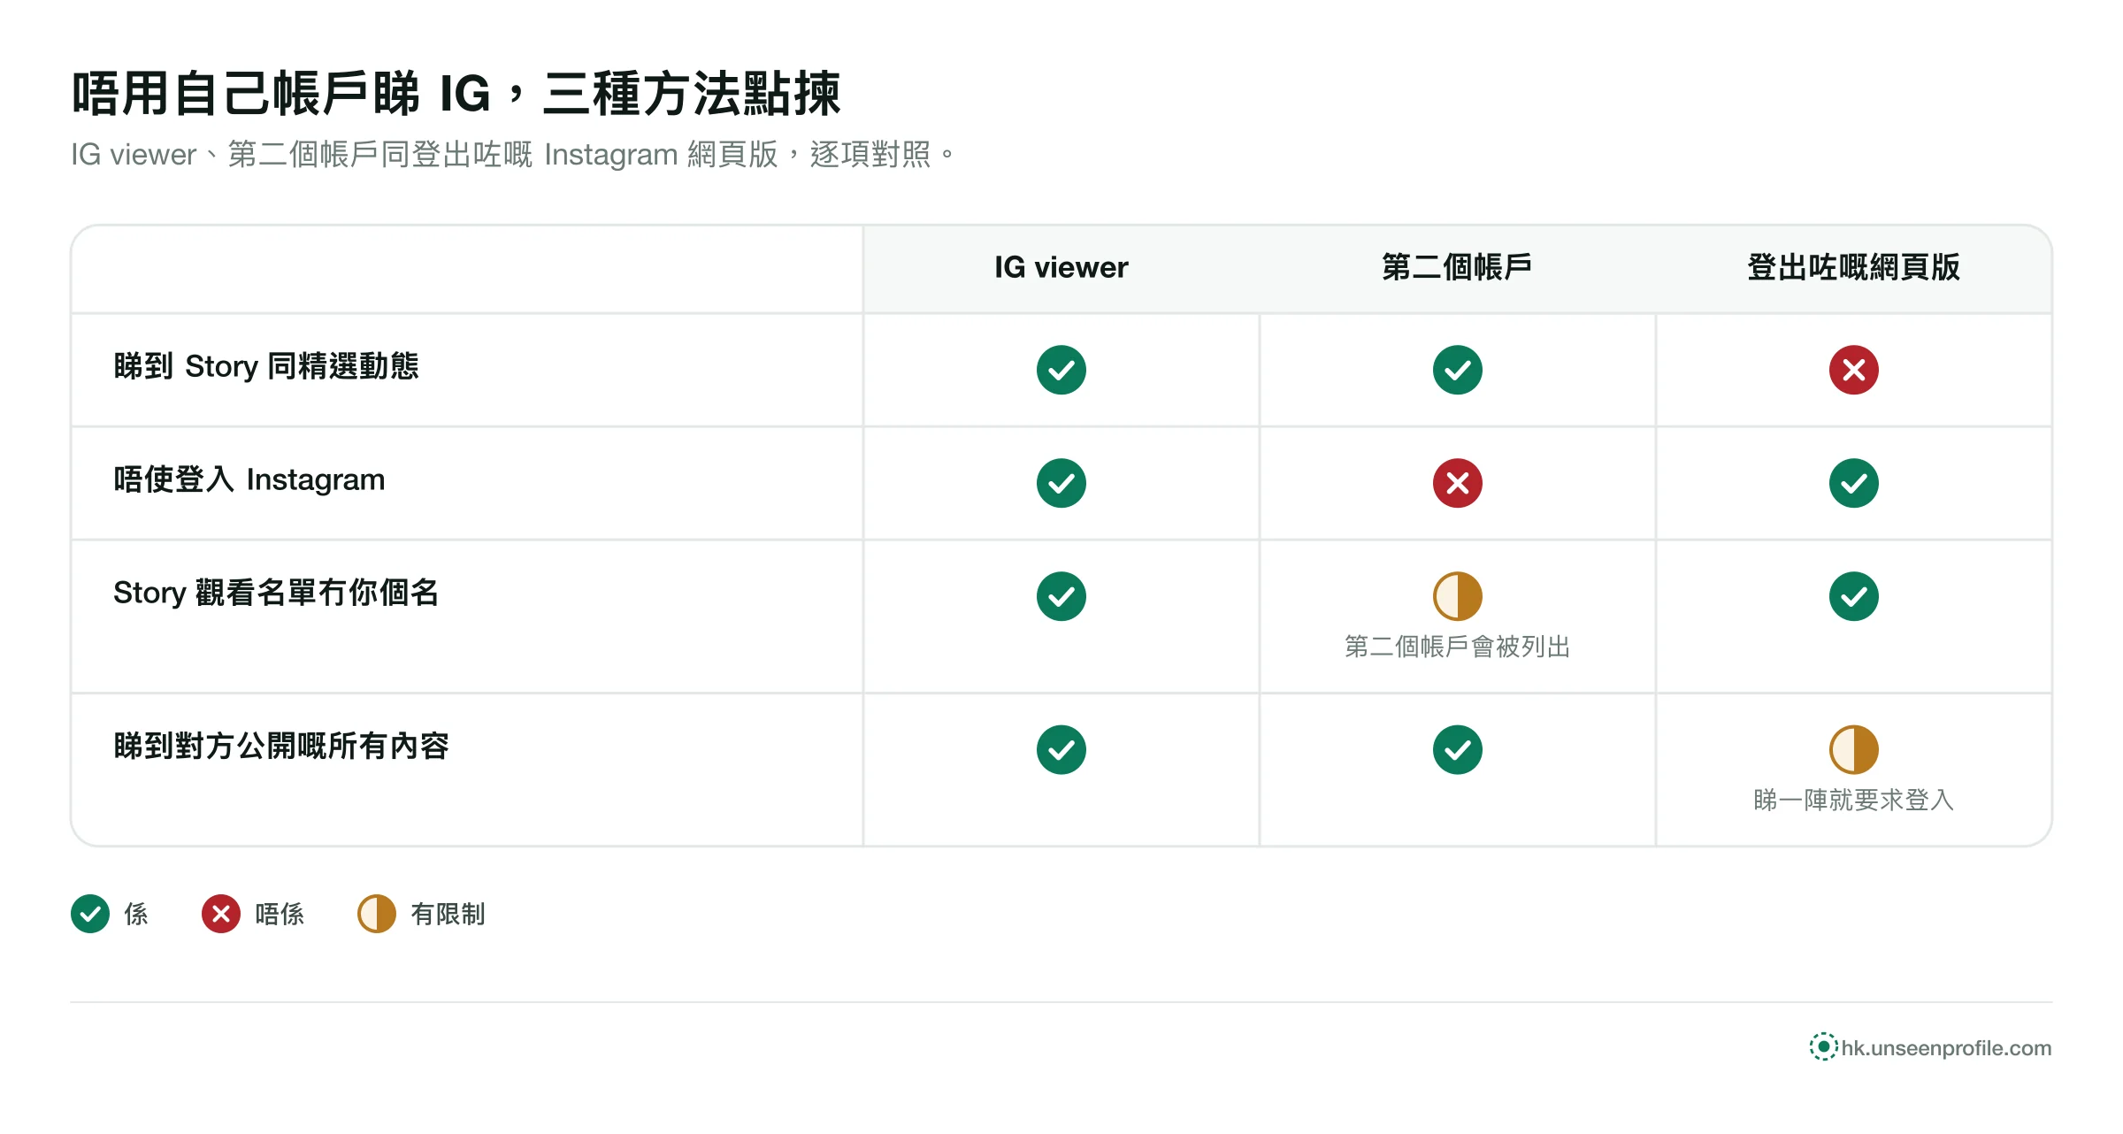Click the note 第二個帳戶會被列出

(x=1457, y=647)
